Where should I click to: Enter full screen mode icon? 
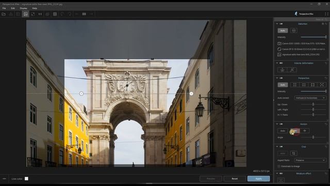[326, 14]
